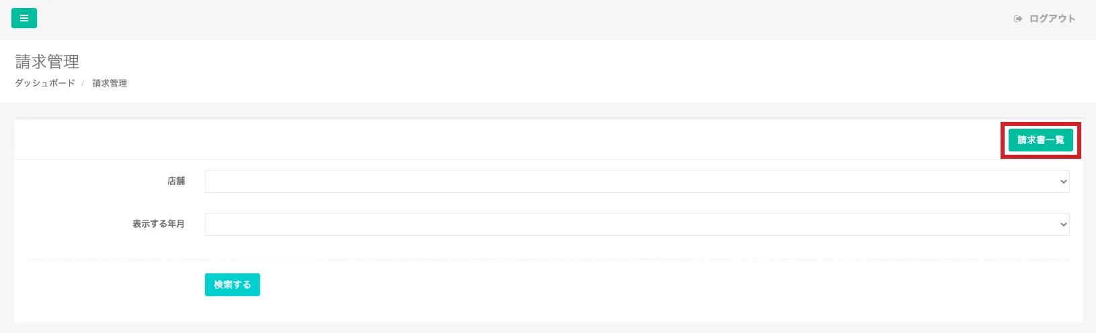This screenshot has height=333, width=1096.
Task: Open the 店舗 store select box
Action: pos(632,182)
